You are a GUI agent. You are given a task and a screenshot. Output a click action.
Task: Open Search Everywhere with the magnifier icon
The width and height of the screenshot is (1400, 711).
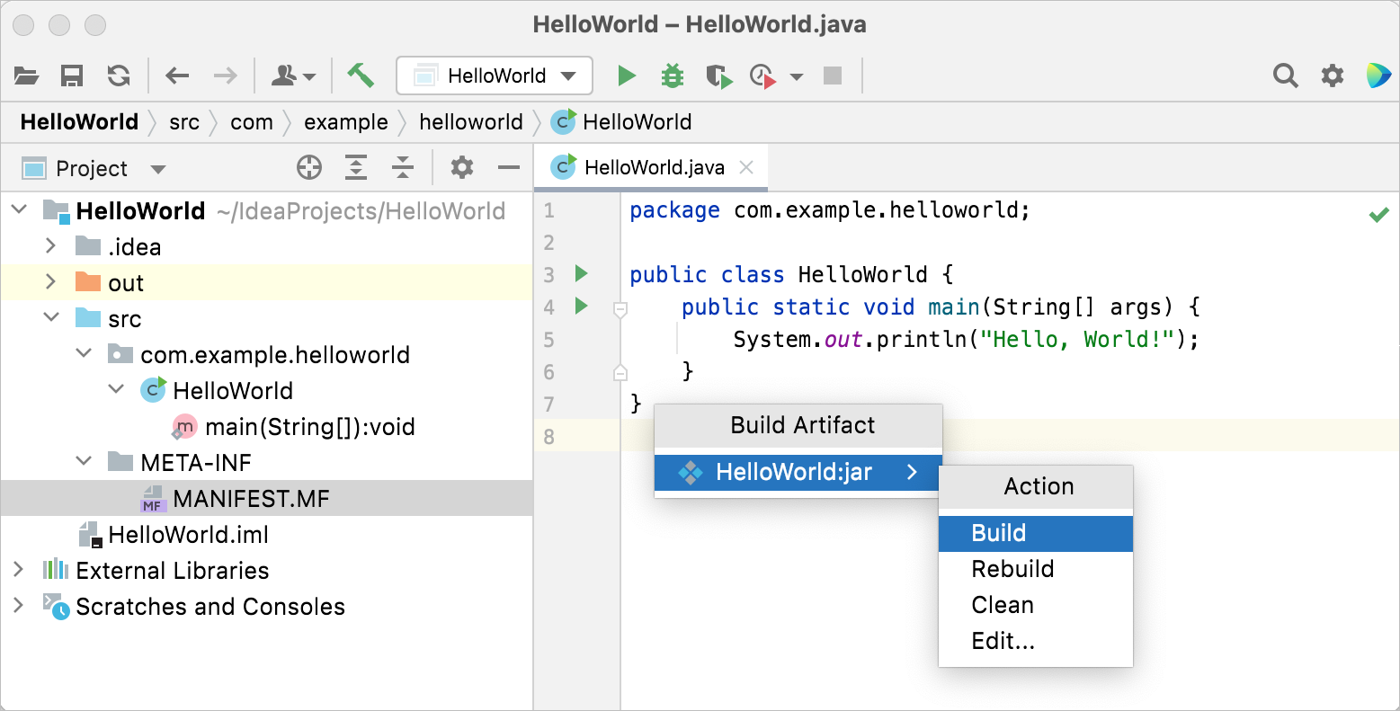(1285, 76)
